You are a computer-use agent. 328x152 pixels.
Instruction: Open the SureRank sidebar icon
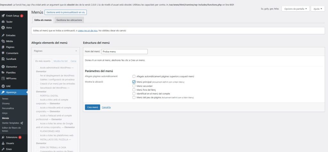tap(3, 59)
